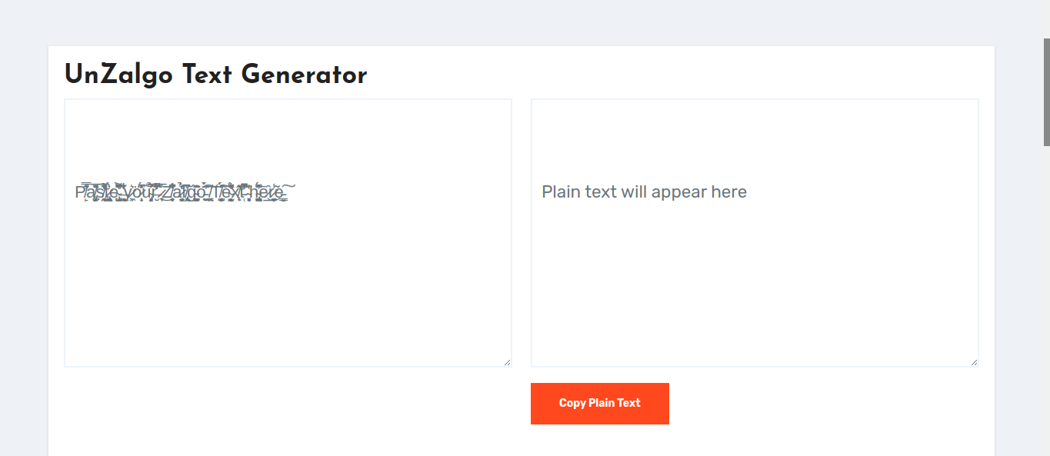1050x456 pixels.
Task: Click the "Plain text will appear here" placeholder
Action: (x=645, y=191)
